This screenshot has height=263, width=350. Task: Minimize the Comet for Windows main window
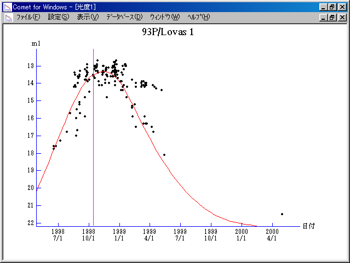point(323,7)
